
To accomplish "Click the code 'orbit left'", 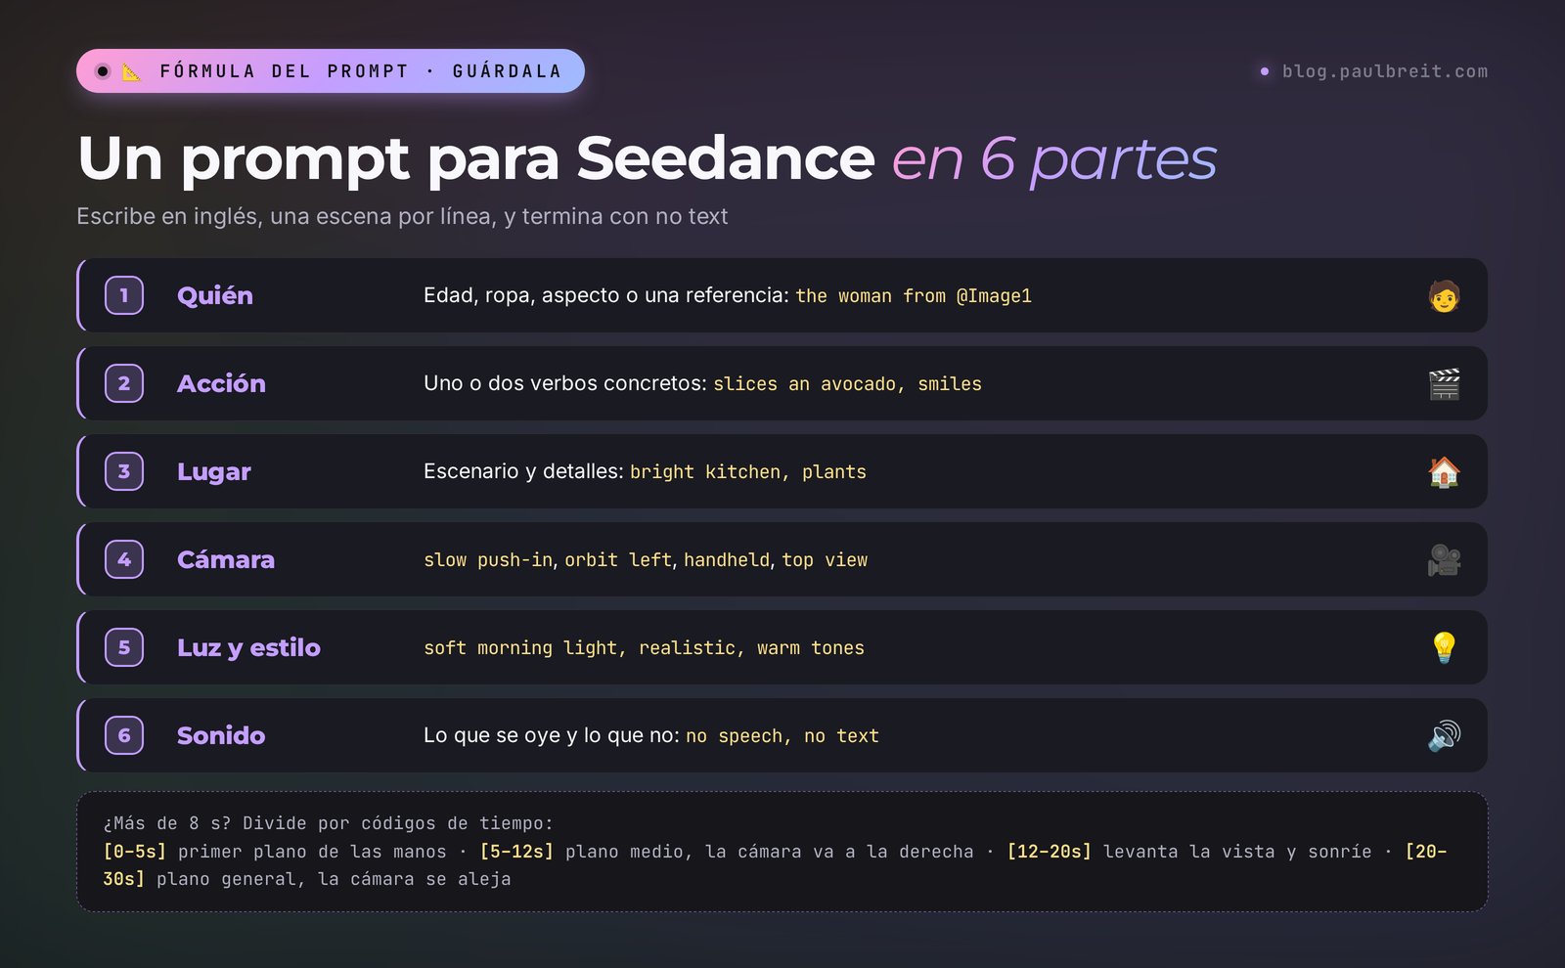I will pos(618,559).
